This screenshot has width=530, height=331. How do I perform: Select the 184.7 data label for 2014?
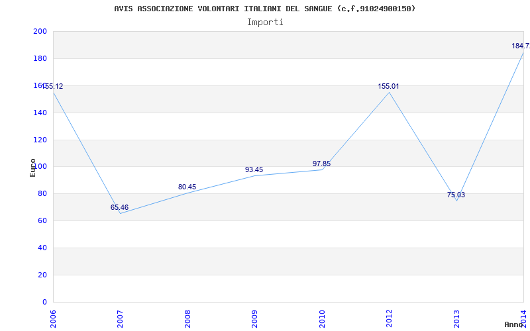click(x=521, y=46)
